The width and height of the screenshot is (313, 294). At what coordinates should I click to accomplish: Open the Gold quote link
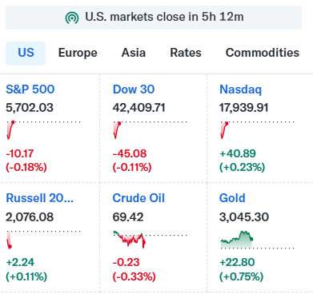click(x=232, y=198)
